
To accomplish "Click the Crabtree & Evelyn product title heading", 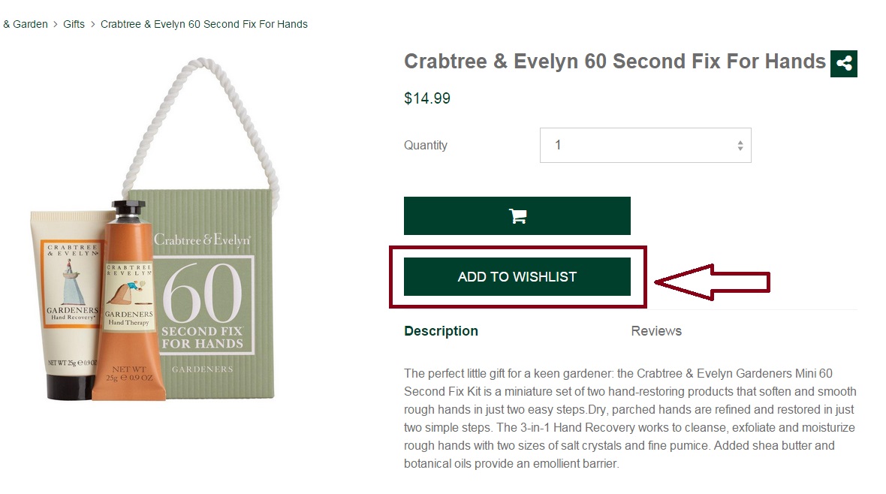I will point(614,61).
